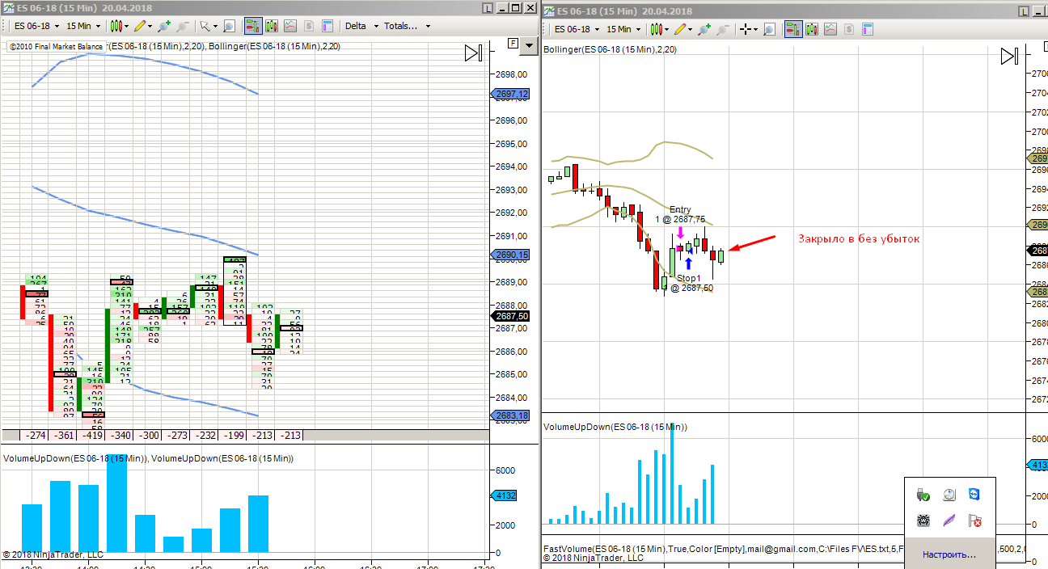
Task: Open data box icon in left window
Action: 229,26
